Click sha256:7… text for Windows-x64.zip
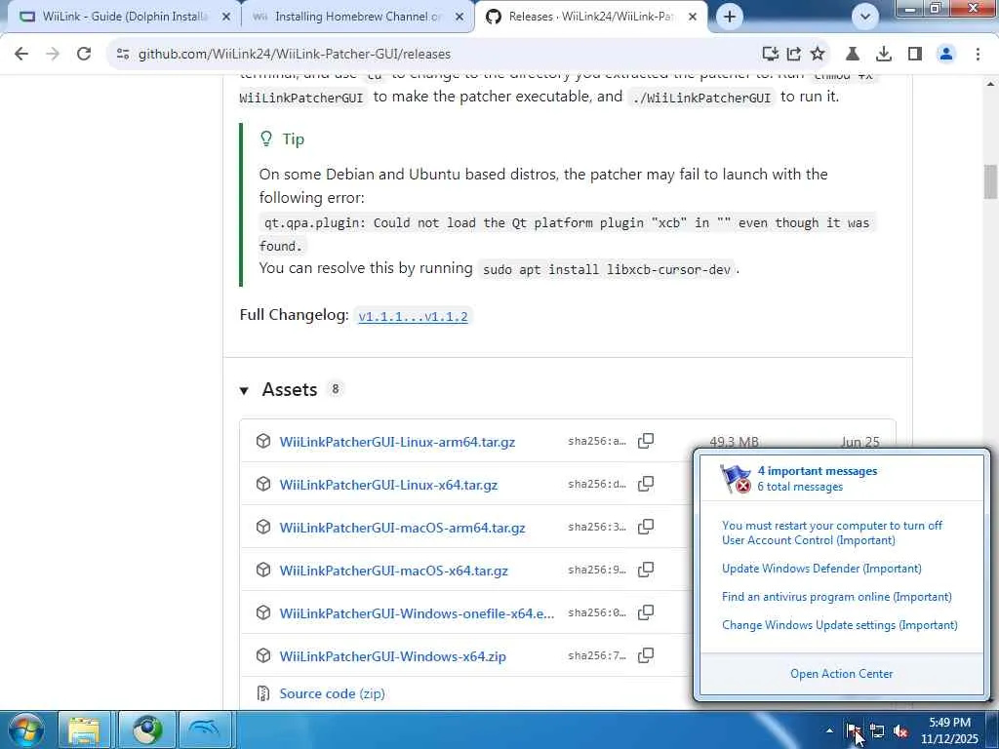This screenshot has height=749, width=999. point(597,655)
